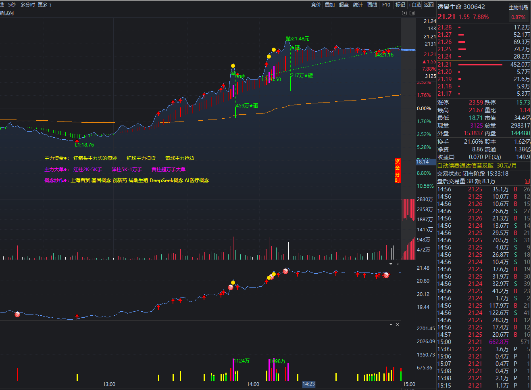
Task: Click the upload arrow icon above the chart
Action: click(404, 13)
